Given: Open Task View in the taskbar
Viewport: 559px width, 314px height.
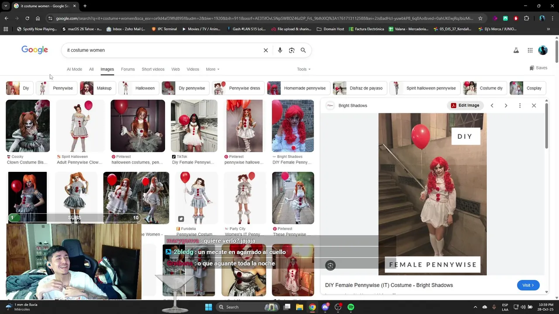Looking at the screenshot, I should (x=287, y=307).
